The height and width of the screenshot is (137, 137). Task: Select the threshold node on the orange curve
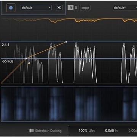coord(26,58)
